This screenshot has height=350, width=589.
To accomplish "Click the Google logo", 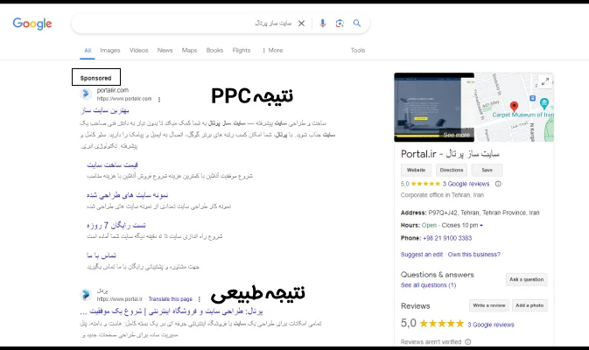I will click(x=32, y=24).
